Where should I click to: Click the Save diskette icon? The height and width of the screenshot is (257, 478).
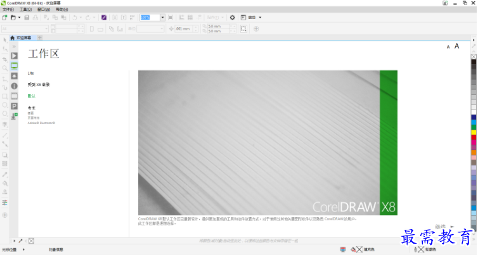pos(27,18)
